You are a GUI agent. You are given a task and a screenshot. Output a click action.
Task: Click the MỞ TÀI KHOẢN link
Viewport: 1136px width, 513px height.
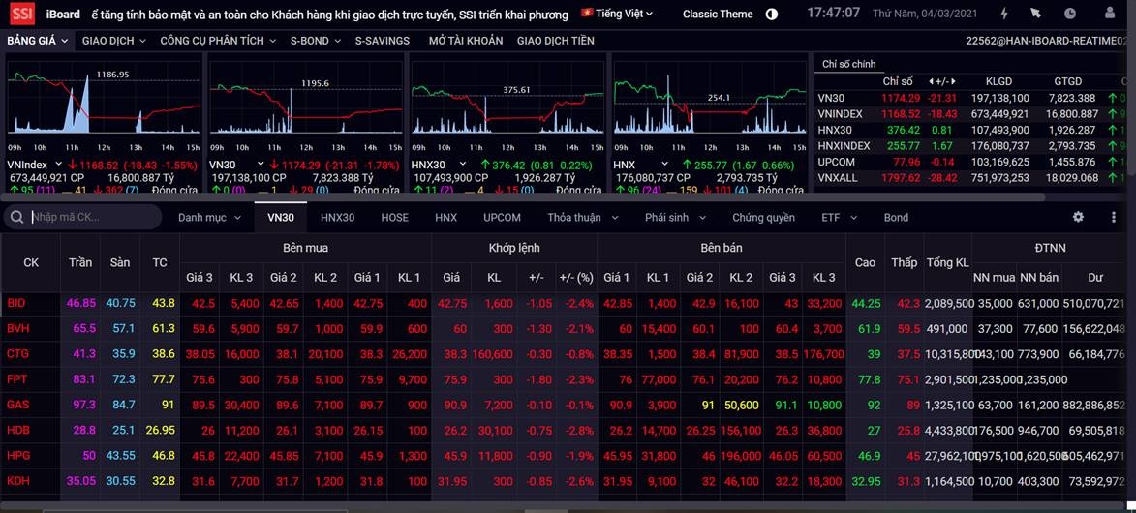pos(466,41)
